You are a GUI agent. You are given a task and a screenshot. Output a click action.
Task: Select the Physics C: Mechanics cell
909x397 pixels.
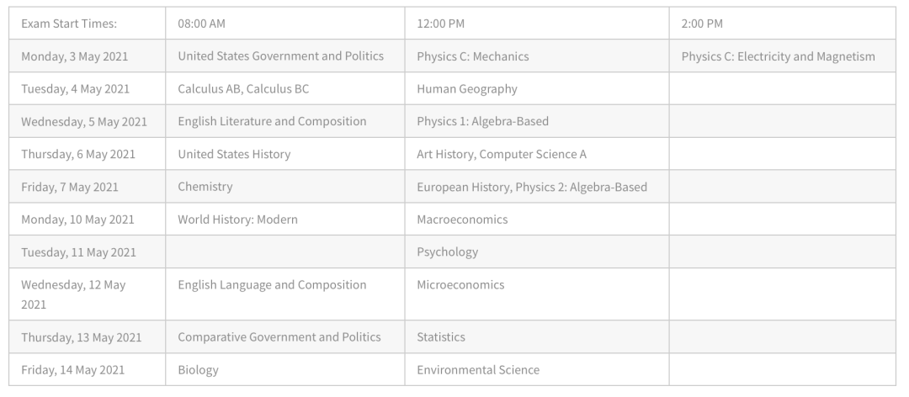point(537,56)
